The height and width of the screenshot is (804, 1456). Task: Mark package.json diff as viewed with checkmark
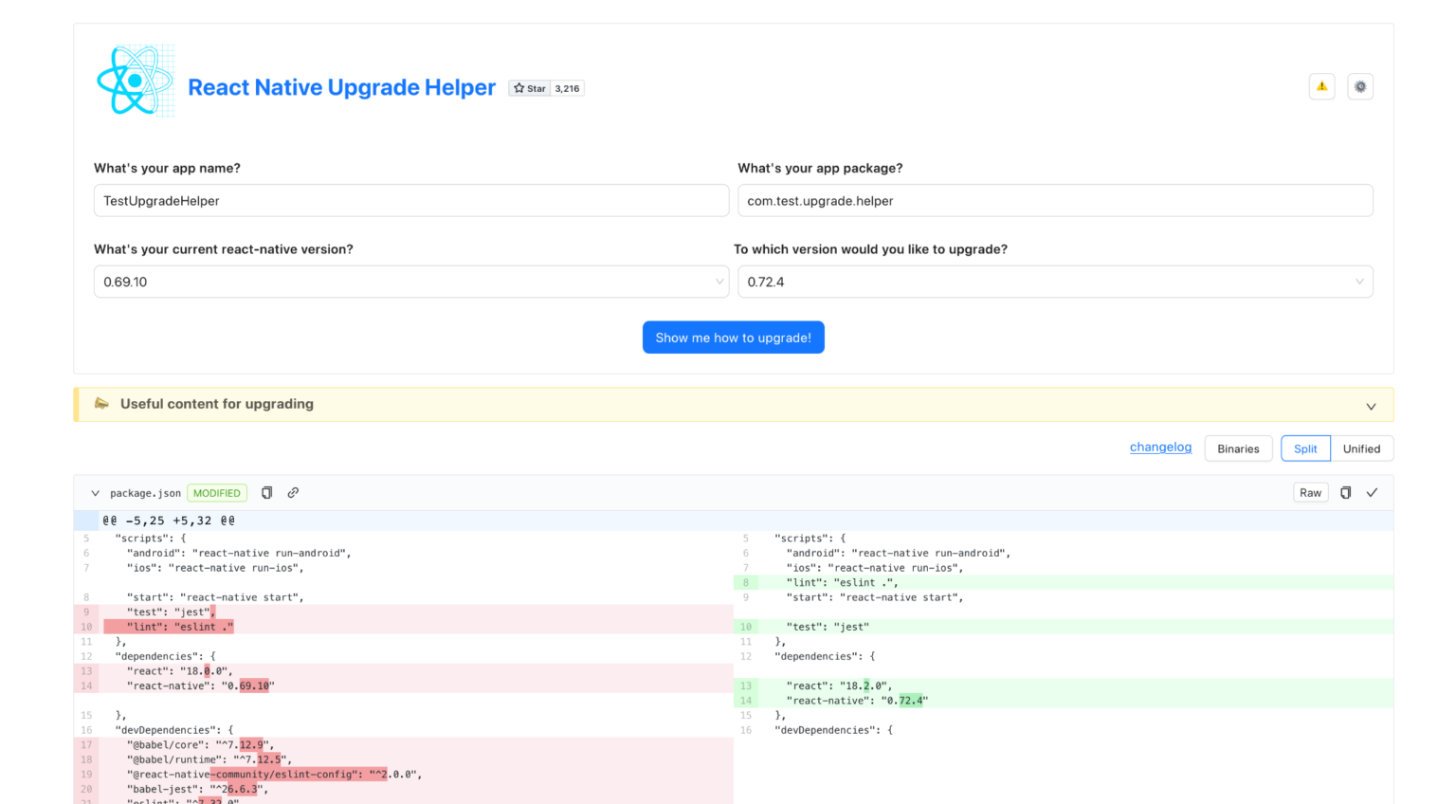pyautogui.click(x=1372, y=492)
